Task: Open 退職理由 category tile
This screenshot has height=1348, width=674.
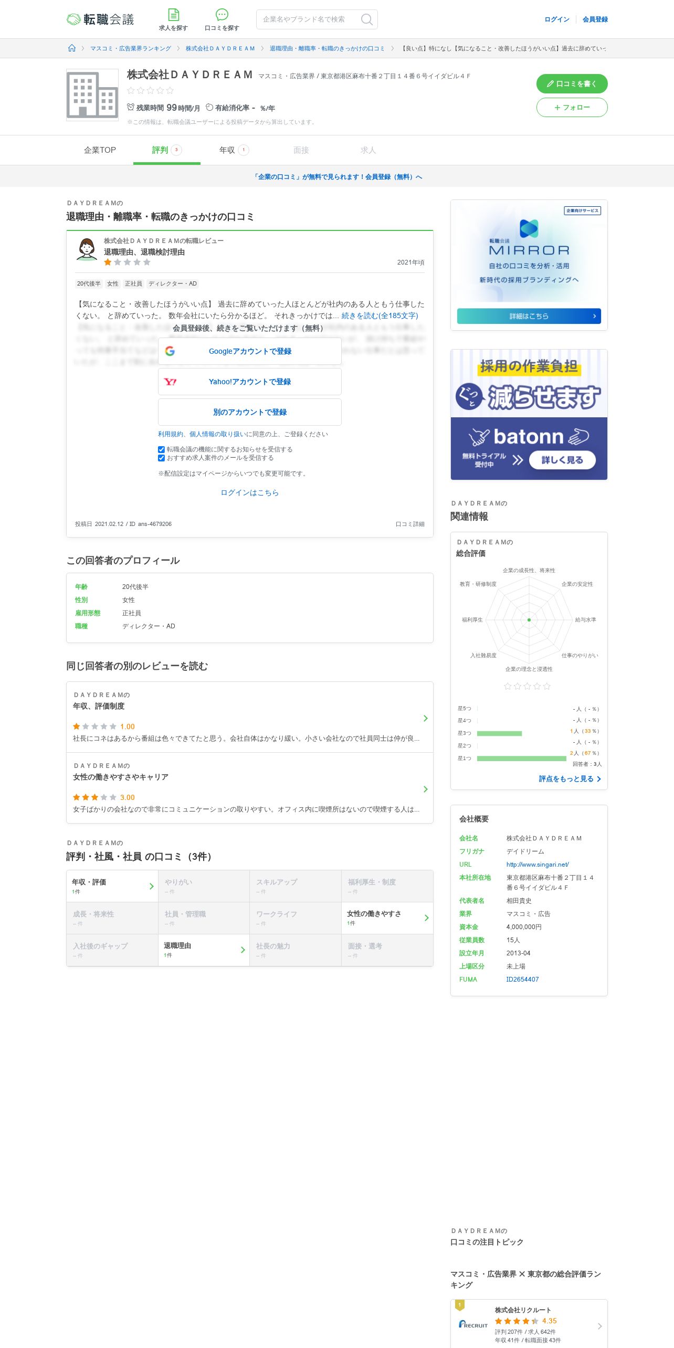Action: click(204, 950)
